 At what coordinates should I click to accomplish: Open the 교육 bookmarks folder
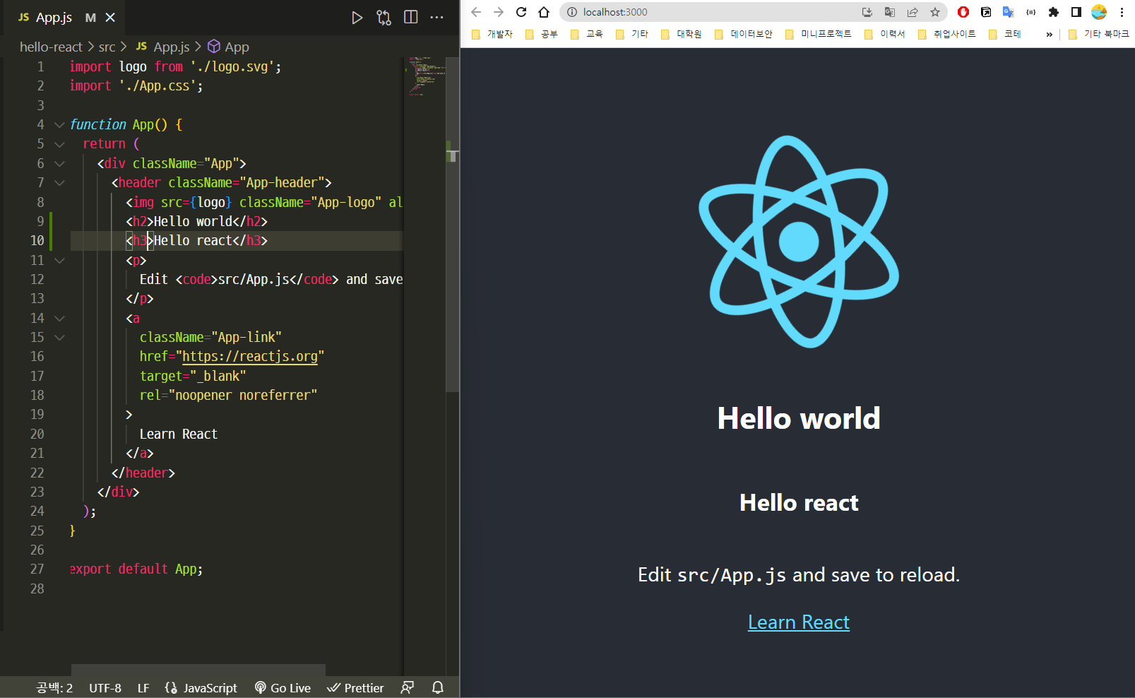[587, 34]
